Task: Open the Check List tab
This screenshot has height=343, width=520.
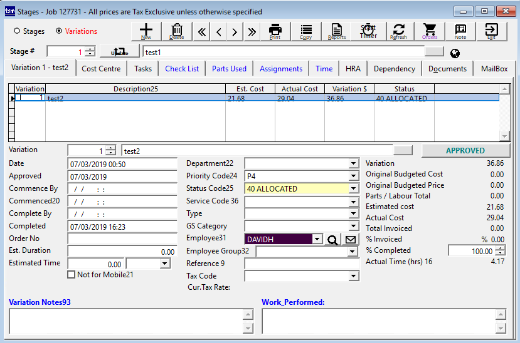Action: (182, 69)
